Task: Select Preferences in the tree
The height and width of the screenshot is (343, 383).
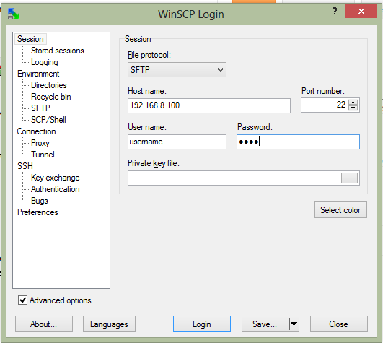Action: 38,212
